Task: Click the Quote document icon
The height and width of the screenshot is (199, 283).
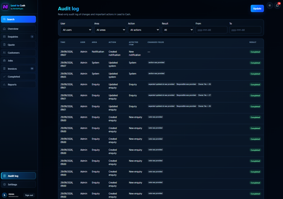Action: 4,45
